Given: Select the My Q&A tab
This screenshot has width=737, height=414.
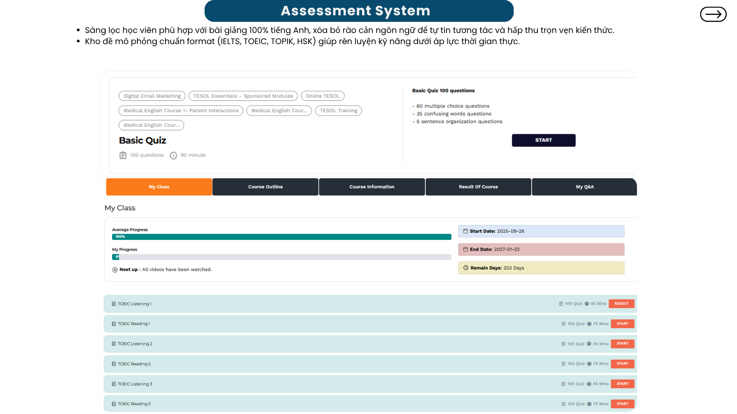Looking at the screenshot, I should (x=585, y=187).
